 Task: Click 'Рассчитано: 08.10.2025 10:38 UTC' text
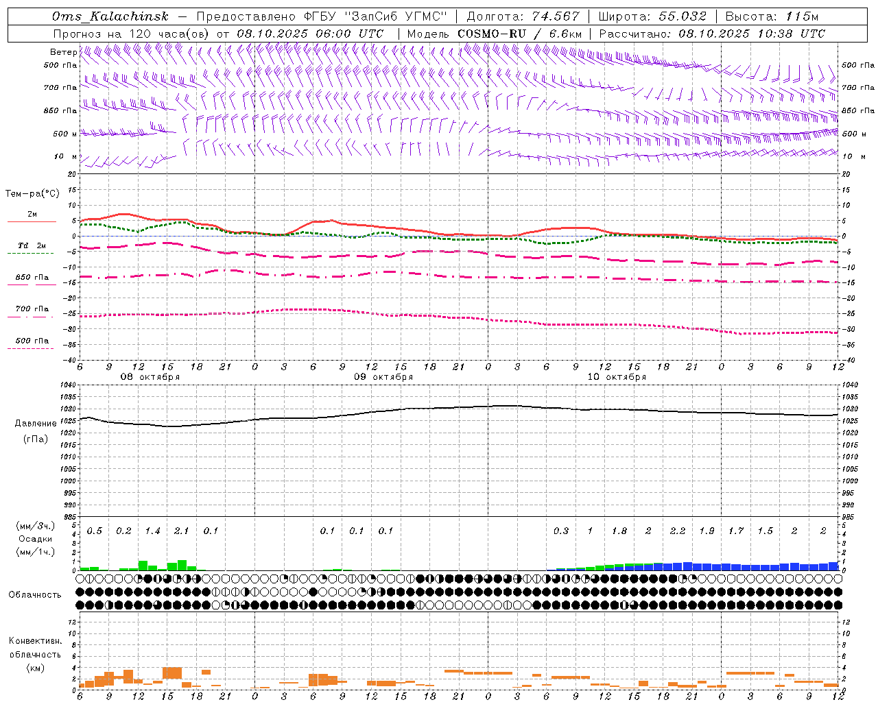pyautogui.click(x=712, y=34)
